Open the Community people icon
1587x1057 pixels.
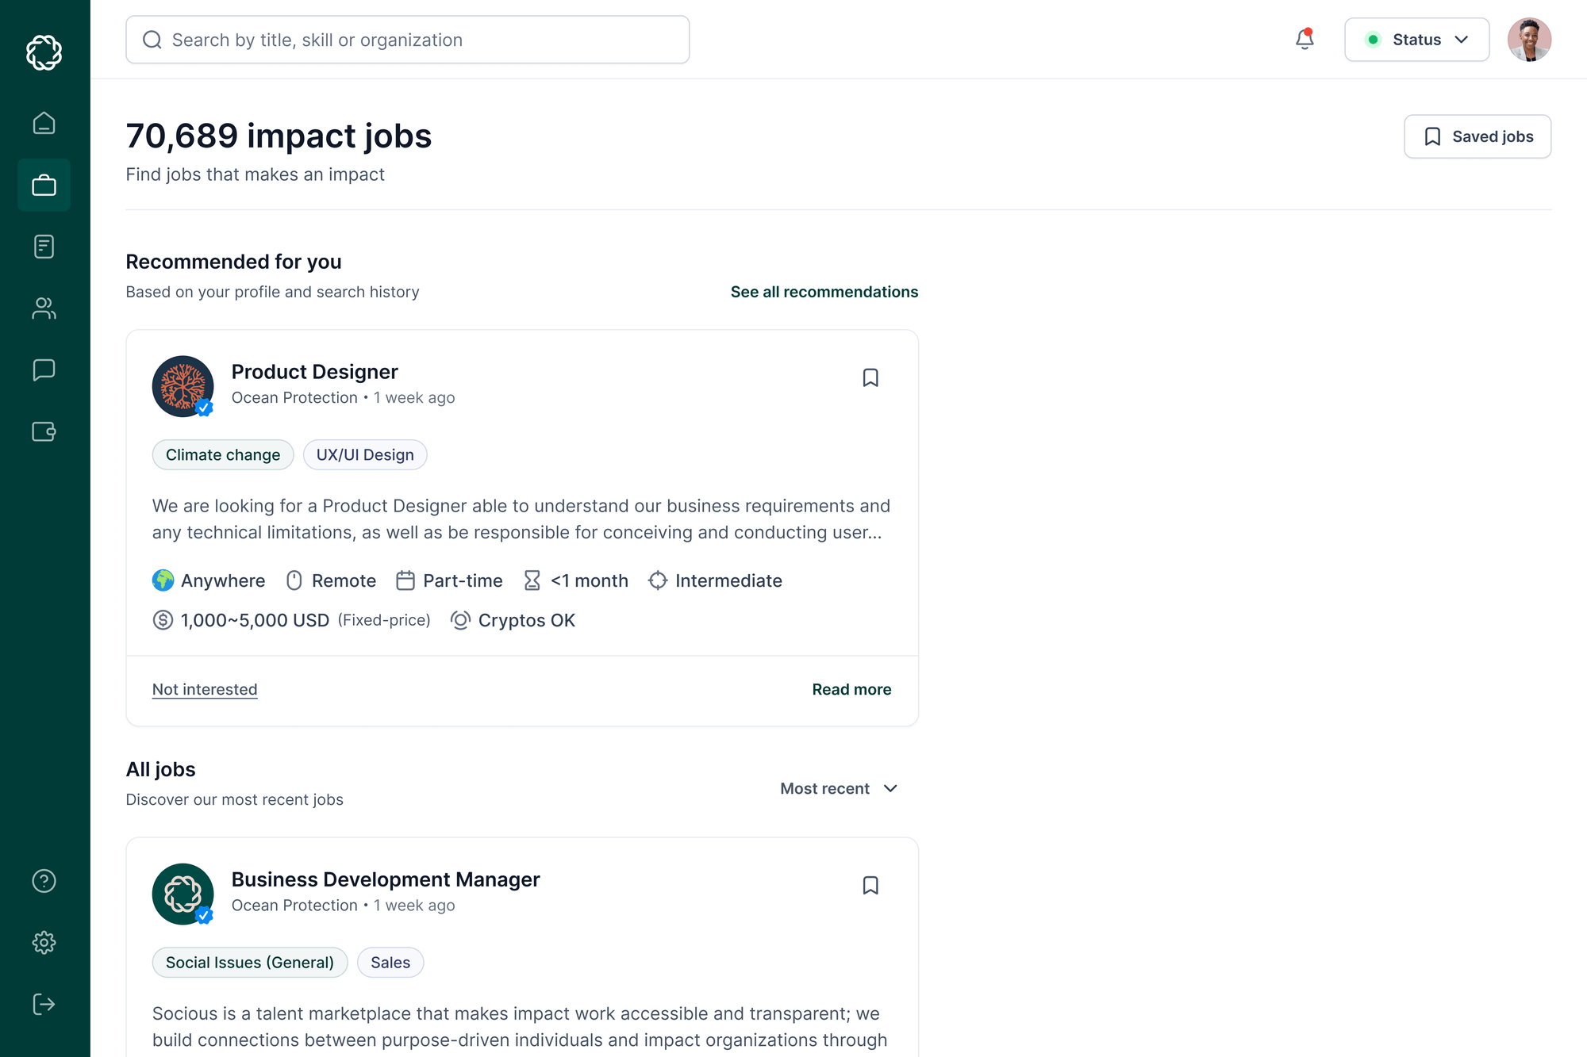(44, 308)
